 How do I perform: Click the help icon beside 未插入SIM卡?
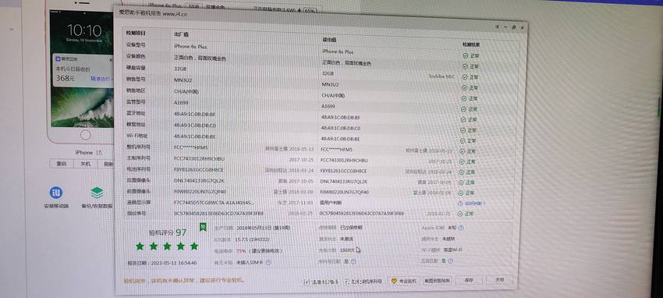pyautogui.click(x=268, y=262)
